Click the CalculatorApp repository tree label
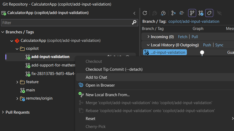Image resolution: width=234 pixels, height=131 pixels. [61, 40]
